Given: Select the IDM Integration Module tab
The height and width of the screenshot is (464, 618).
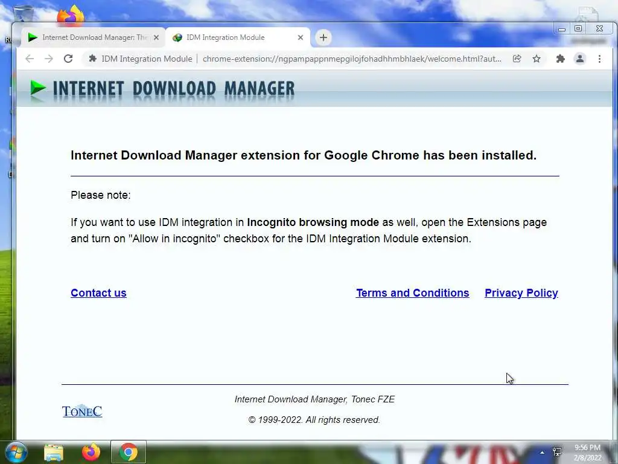Looking at the screenshot, I should (x=238, y=37).
